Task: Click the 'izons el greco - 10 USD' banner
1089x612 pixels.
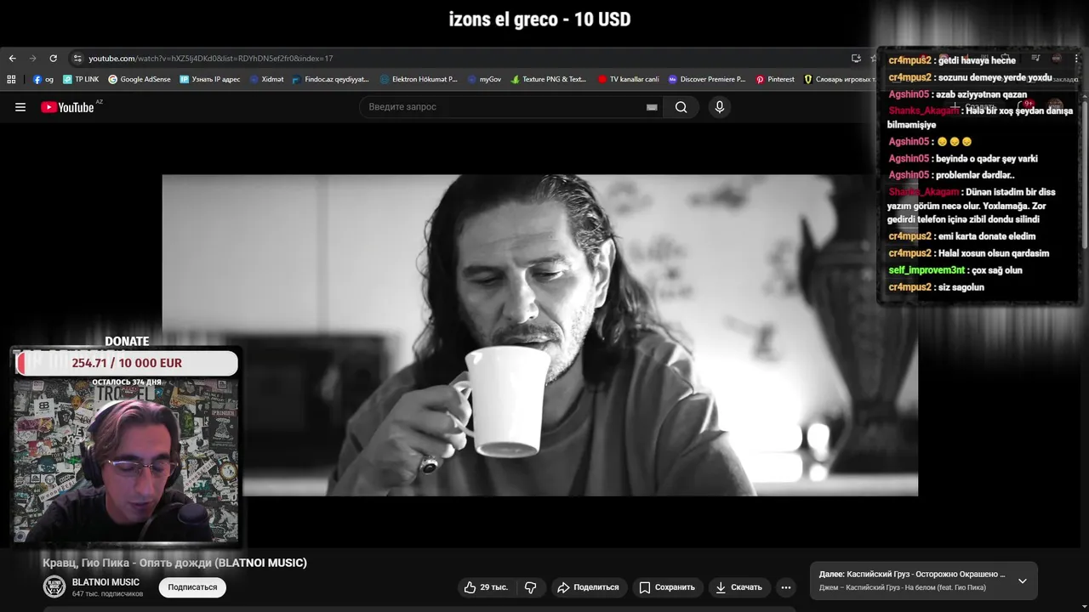Action: pyautogui.click(x=539, y=20)
